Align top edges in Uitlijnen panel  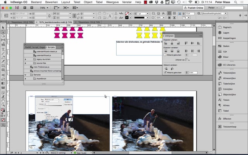(x=186, y=43)
